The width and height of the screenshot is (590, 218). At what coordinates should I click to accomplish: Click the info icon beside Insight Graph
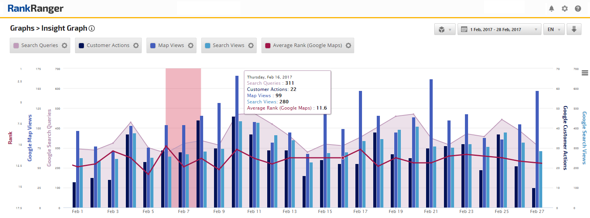(x=92, y=28)
